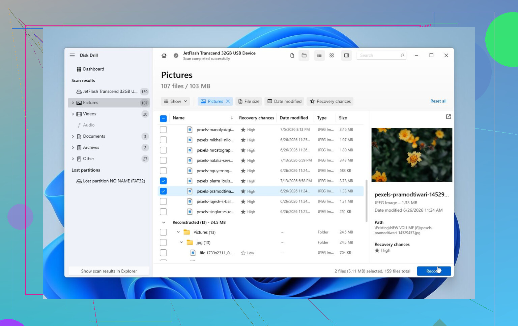Click the Lost partition drive icon
Image resolution: width=518 pixels, height=326 pixels.
[79, 181]
